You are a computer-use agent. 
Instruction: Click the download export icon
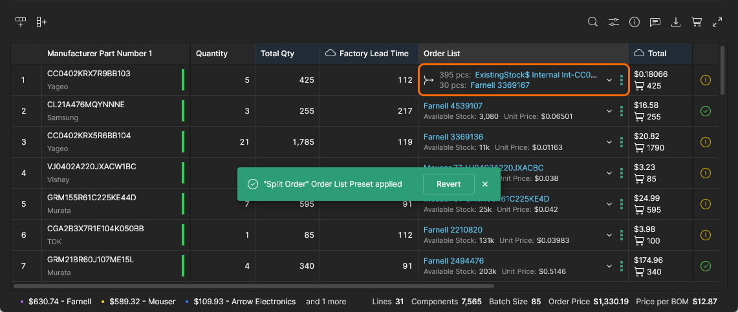click(x=676, y=22)
